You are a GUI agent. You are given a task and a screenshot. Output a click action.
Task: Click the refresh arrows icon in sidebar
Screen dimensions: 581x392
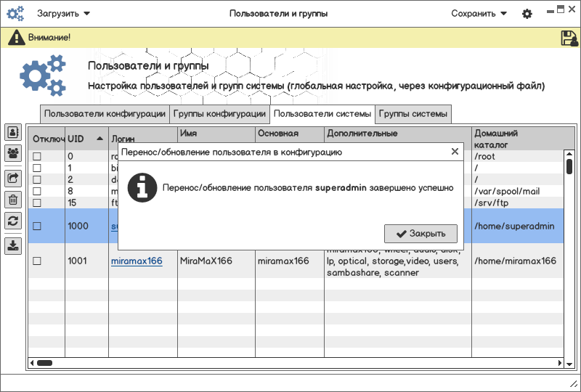coord(13,221)
